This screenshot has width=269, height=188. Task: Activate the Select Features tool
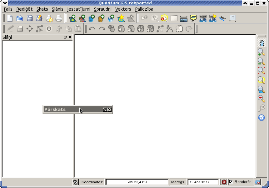[155, 18]
